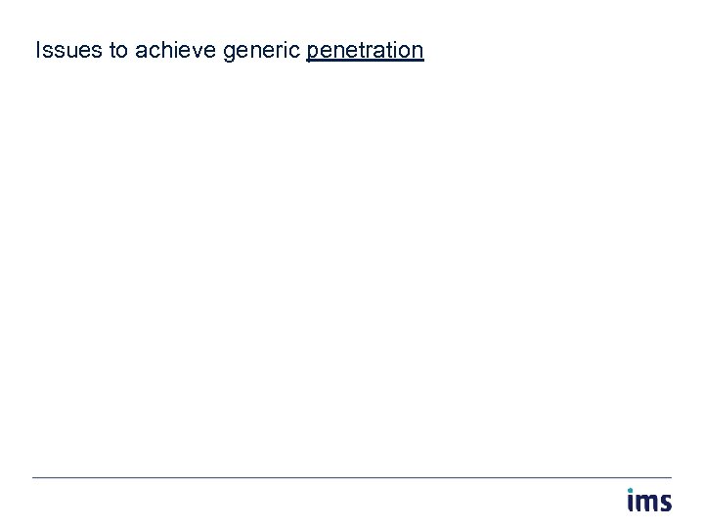Screen dimensions: 704x528
Task: Open the underlined "penetration" word in title
Action: 365,50
